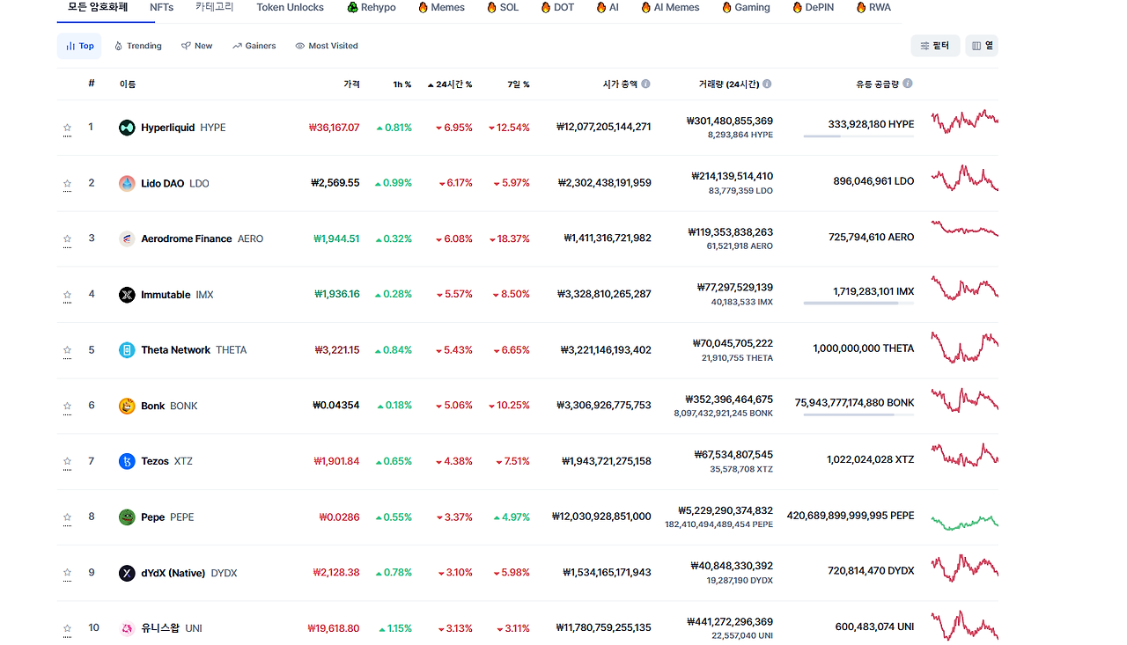This screenshot has height=645, width=1127.
Task: Open the Hyperliquid 7-day sparkline chart
Action: point(965,121)
